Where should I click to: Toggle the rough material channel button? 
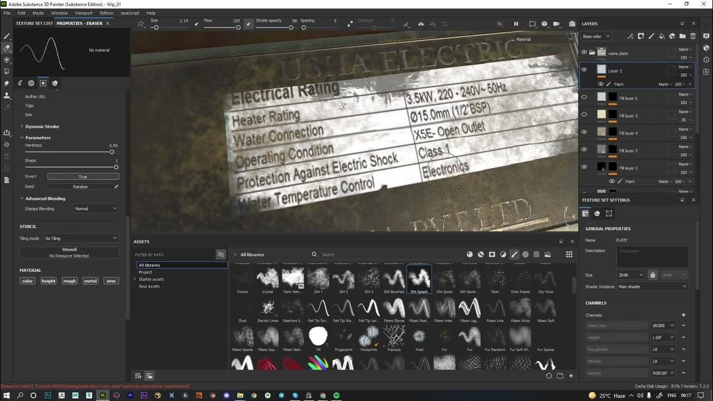[x=70, y=281]
